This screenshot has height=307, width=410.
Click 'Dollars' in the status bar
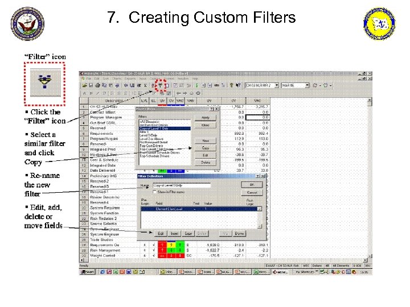(317, 265)
